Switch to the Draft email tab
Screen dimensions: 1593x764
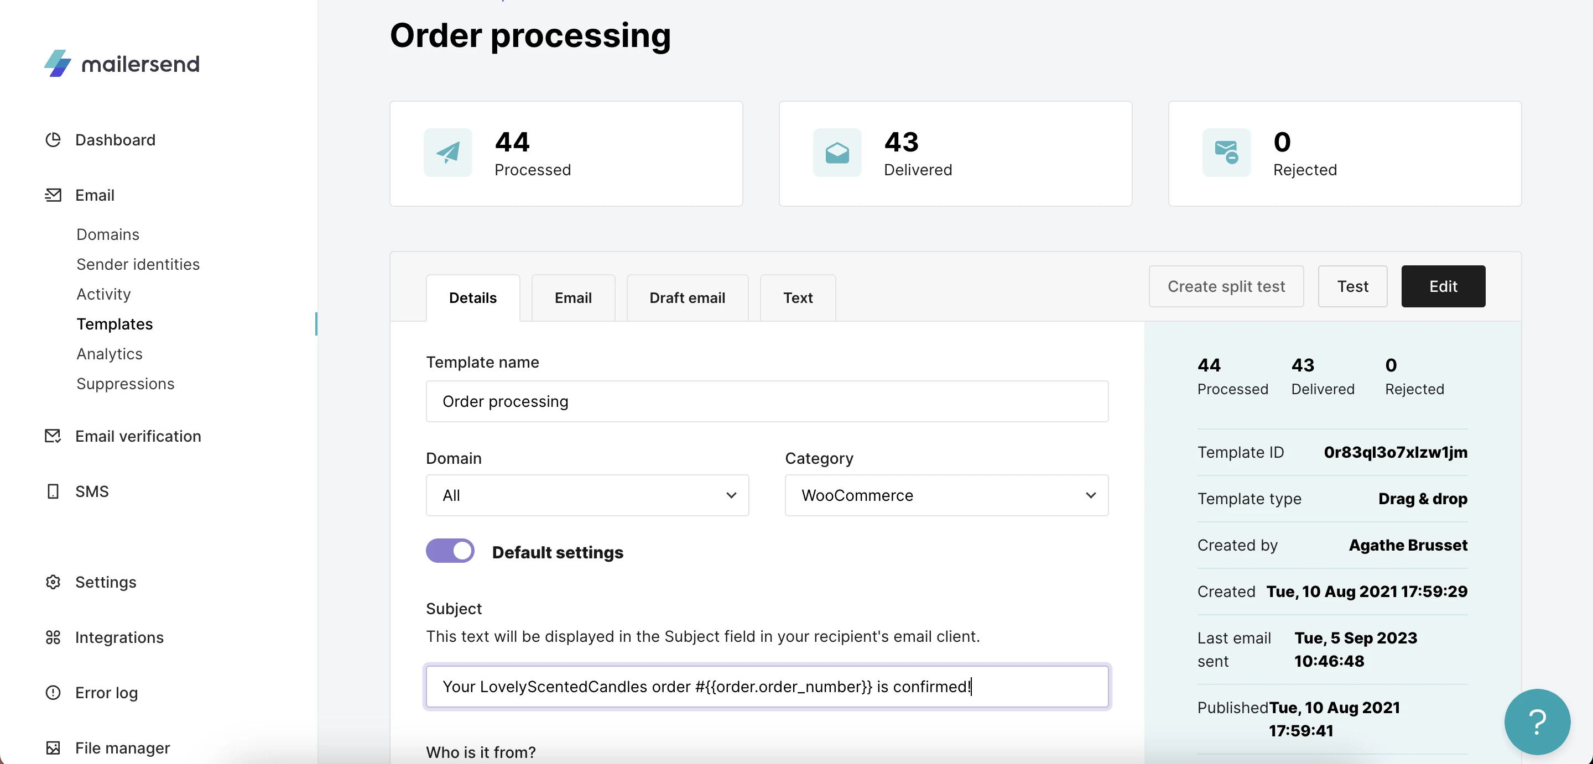[687, 298]
